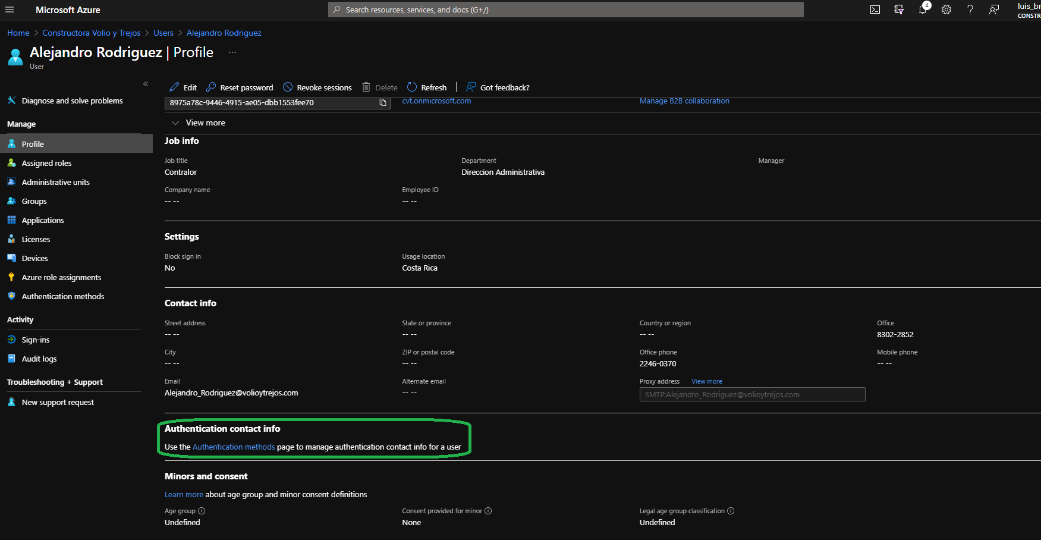Viewport: 1041px width, 540px height.
Task: Select office phone 2246-0370
Action: pos(658,363)
